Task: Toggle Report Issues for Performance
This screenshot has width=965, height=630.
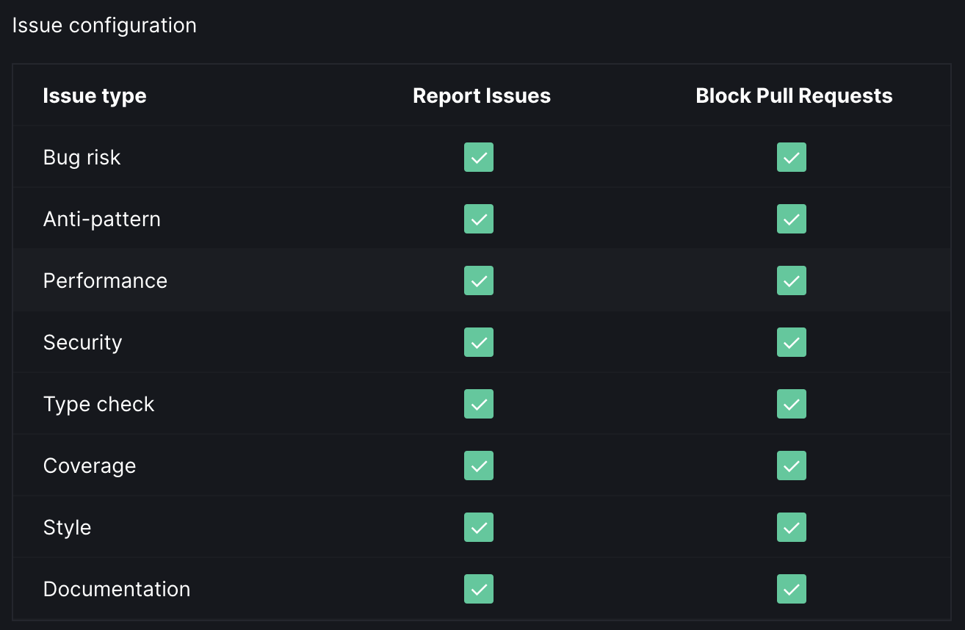Action: (x=478, y=280)
